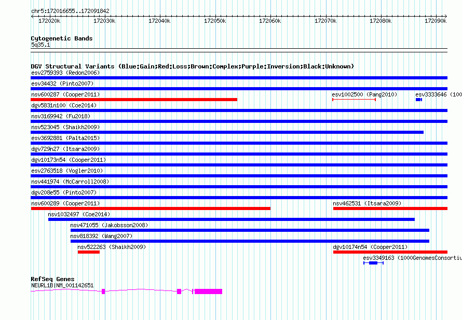Click the nsv522263 (Shaikh2009) label

tap(112, 247)
